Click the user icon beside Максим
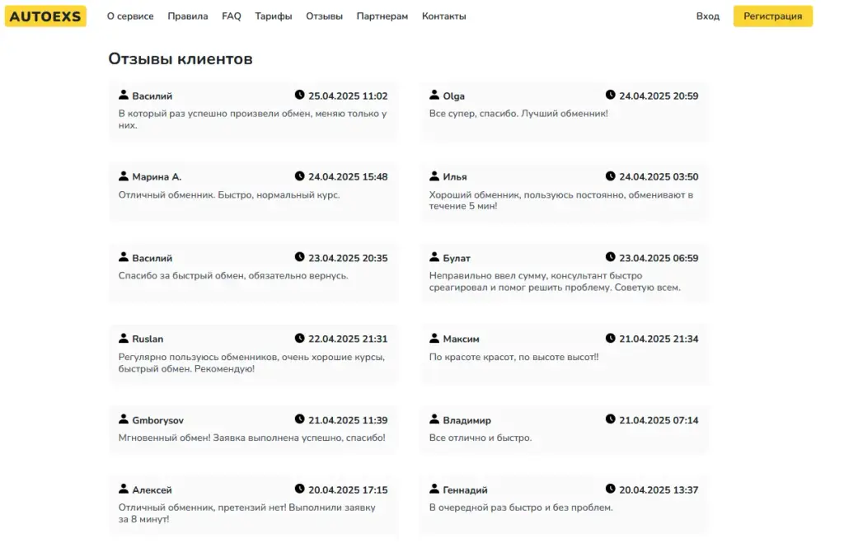844x543 pixels. click(x=434, y=338)
